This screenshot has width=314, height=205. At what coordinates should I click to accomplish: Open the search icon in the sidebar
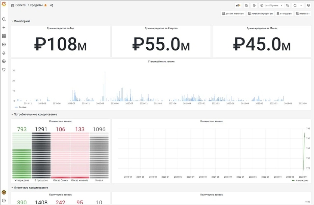4,19
